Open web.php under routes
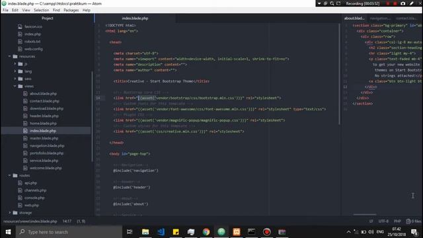Viewport: 423px width, 238px height. tap(32, 205)
